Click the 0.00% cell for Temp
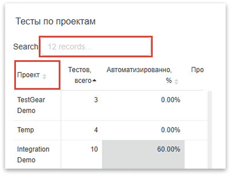This screenshot has height=176, width=231. click(x=171, y=130)
